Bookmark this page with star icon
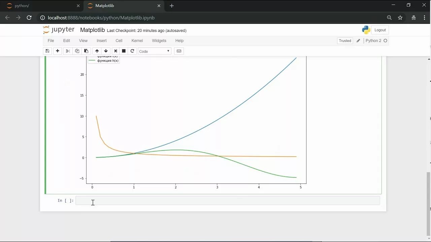This screenshot has width=431, height=242. (x=400, y=17)
